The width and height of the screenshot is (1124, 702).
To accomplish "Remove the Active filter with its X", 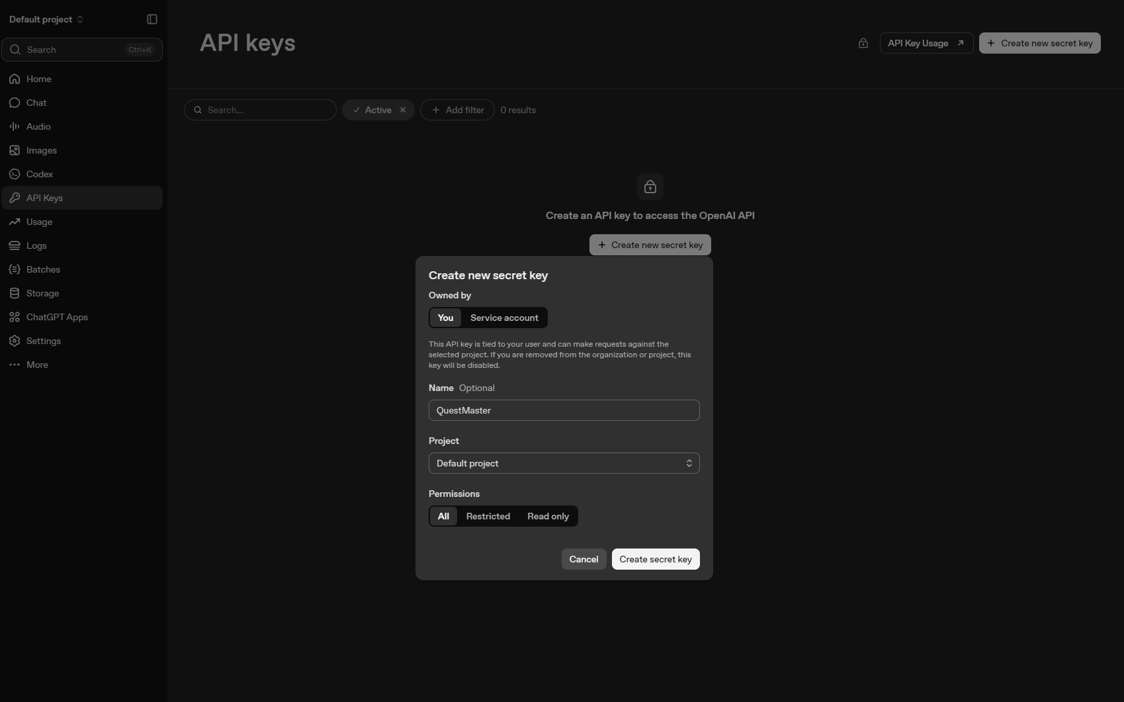I will tap(403, 110).
